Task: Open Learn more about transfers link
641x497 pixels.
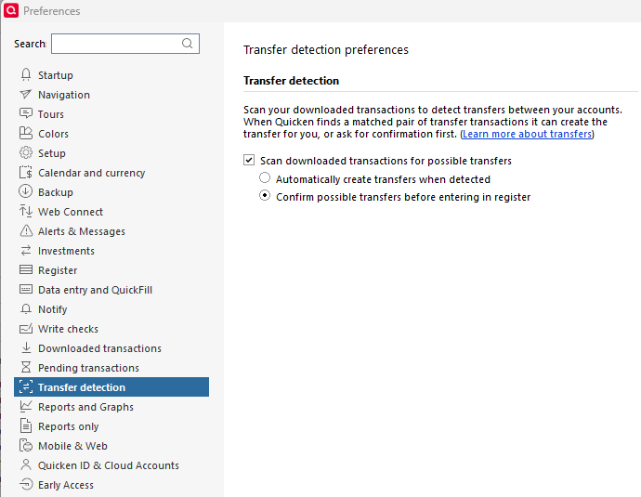Action: 527,134
